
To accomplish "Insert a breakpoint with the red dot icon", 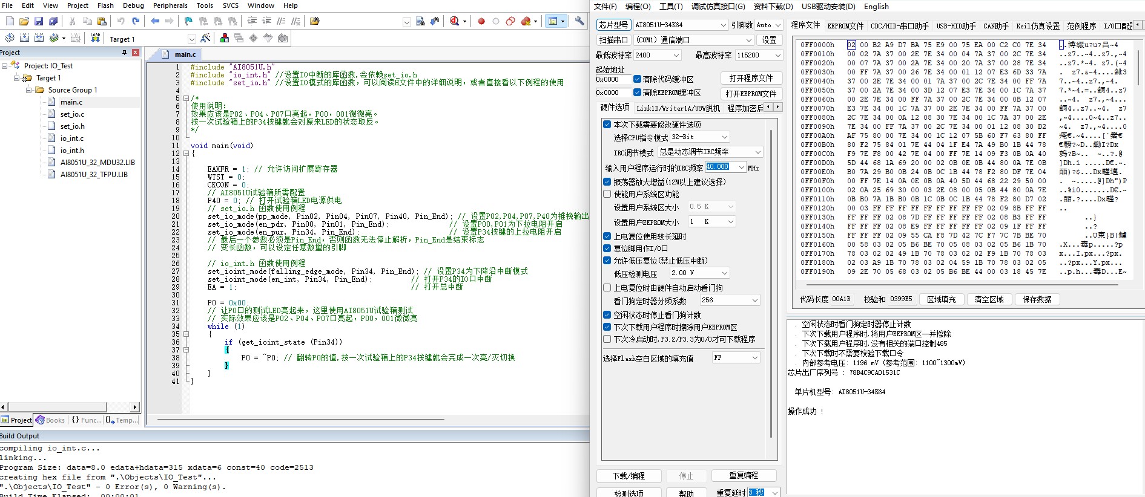I will pyautogui.click(x=481, y=21).
